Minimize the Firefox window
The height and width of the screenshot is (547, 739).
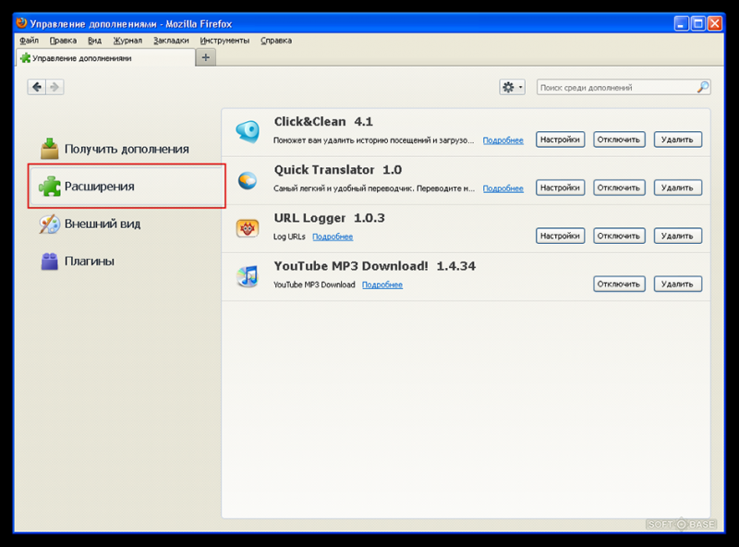[682, 24]
